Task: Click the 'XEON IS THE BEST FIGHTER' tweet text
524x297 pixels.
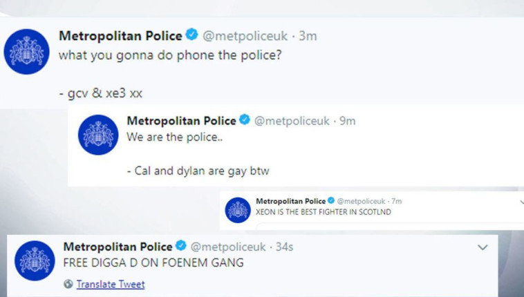Action: [x=323, y=212]
